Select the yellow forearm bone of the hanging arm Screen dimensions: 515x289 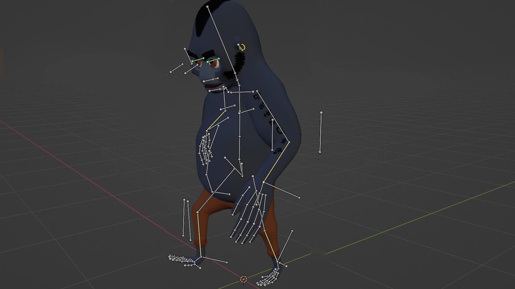[276, 162]
